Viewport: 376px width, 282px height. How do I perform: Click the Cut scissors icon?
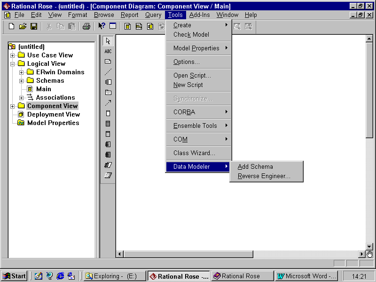click(x=49, y=26)
